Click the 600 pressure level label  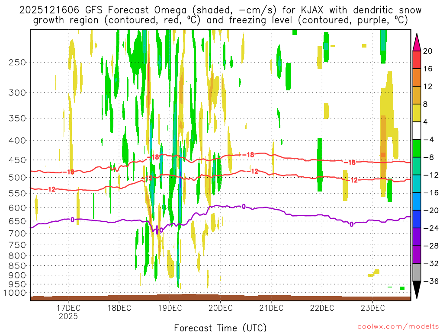pyautogui.click(x=17, y=208)
